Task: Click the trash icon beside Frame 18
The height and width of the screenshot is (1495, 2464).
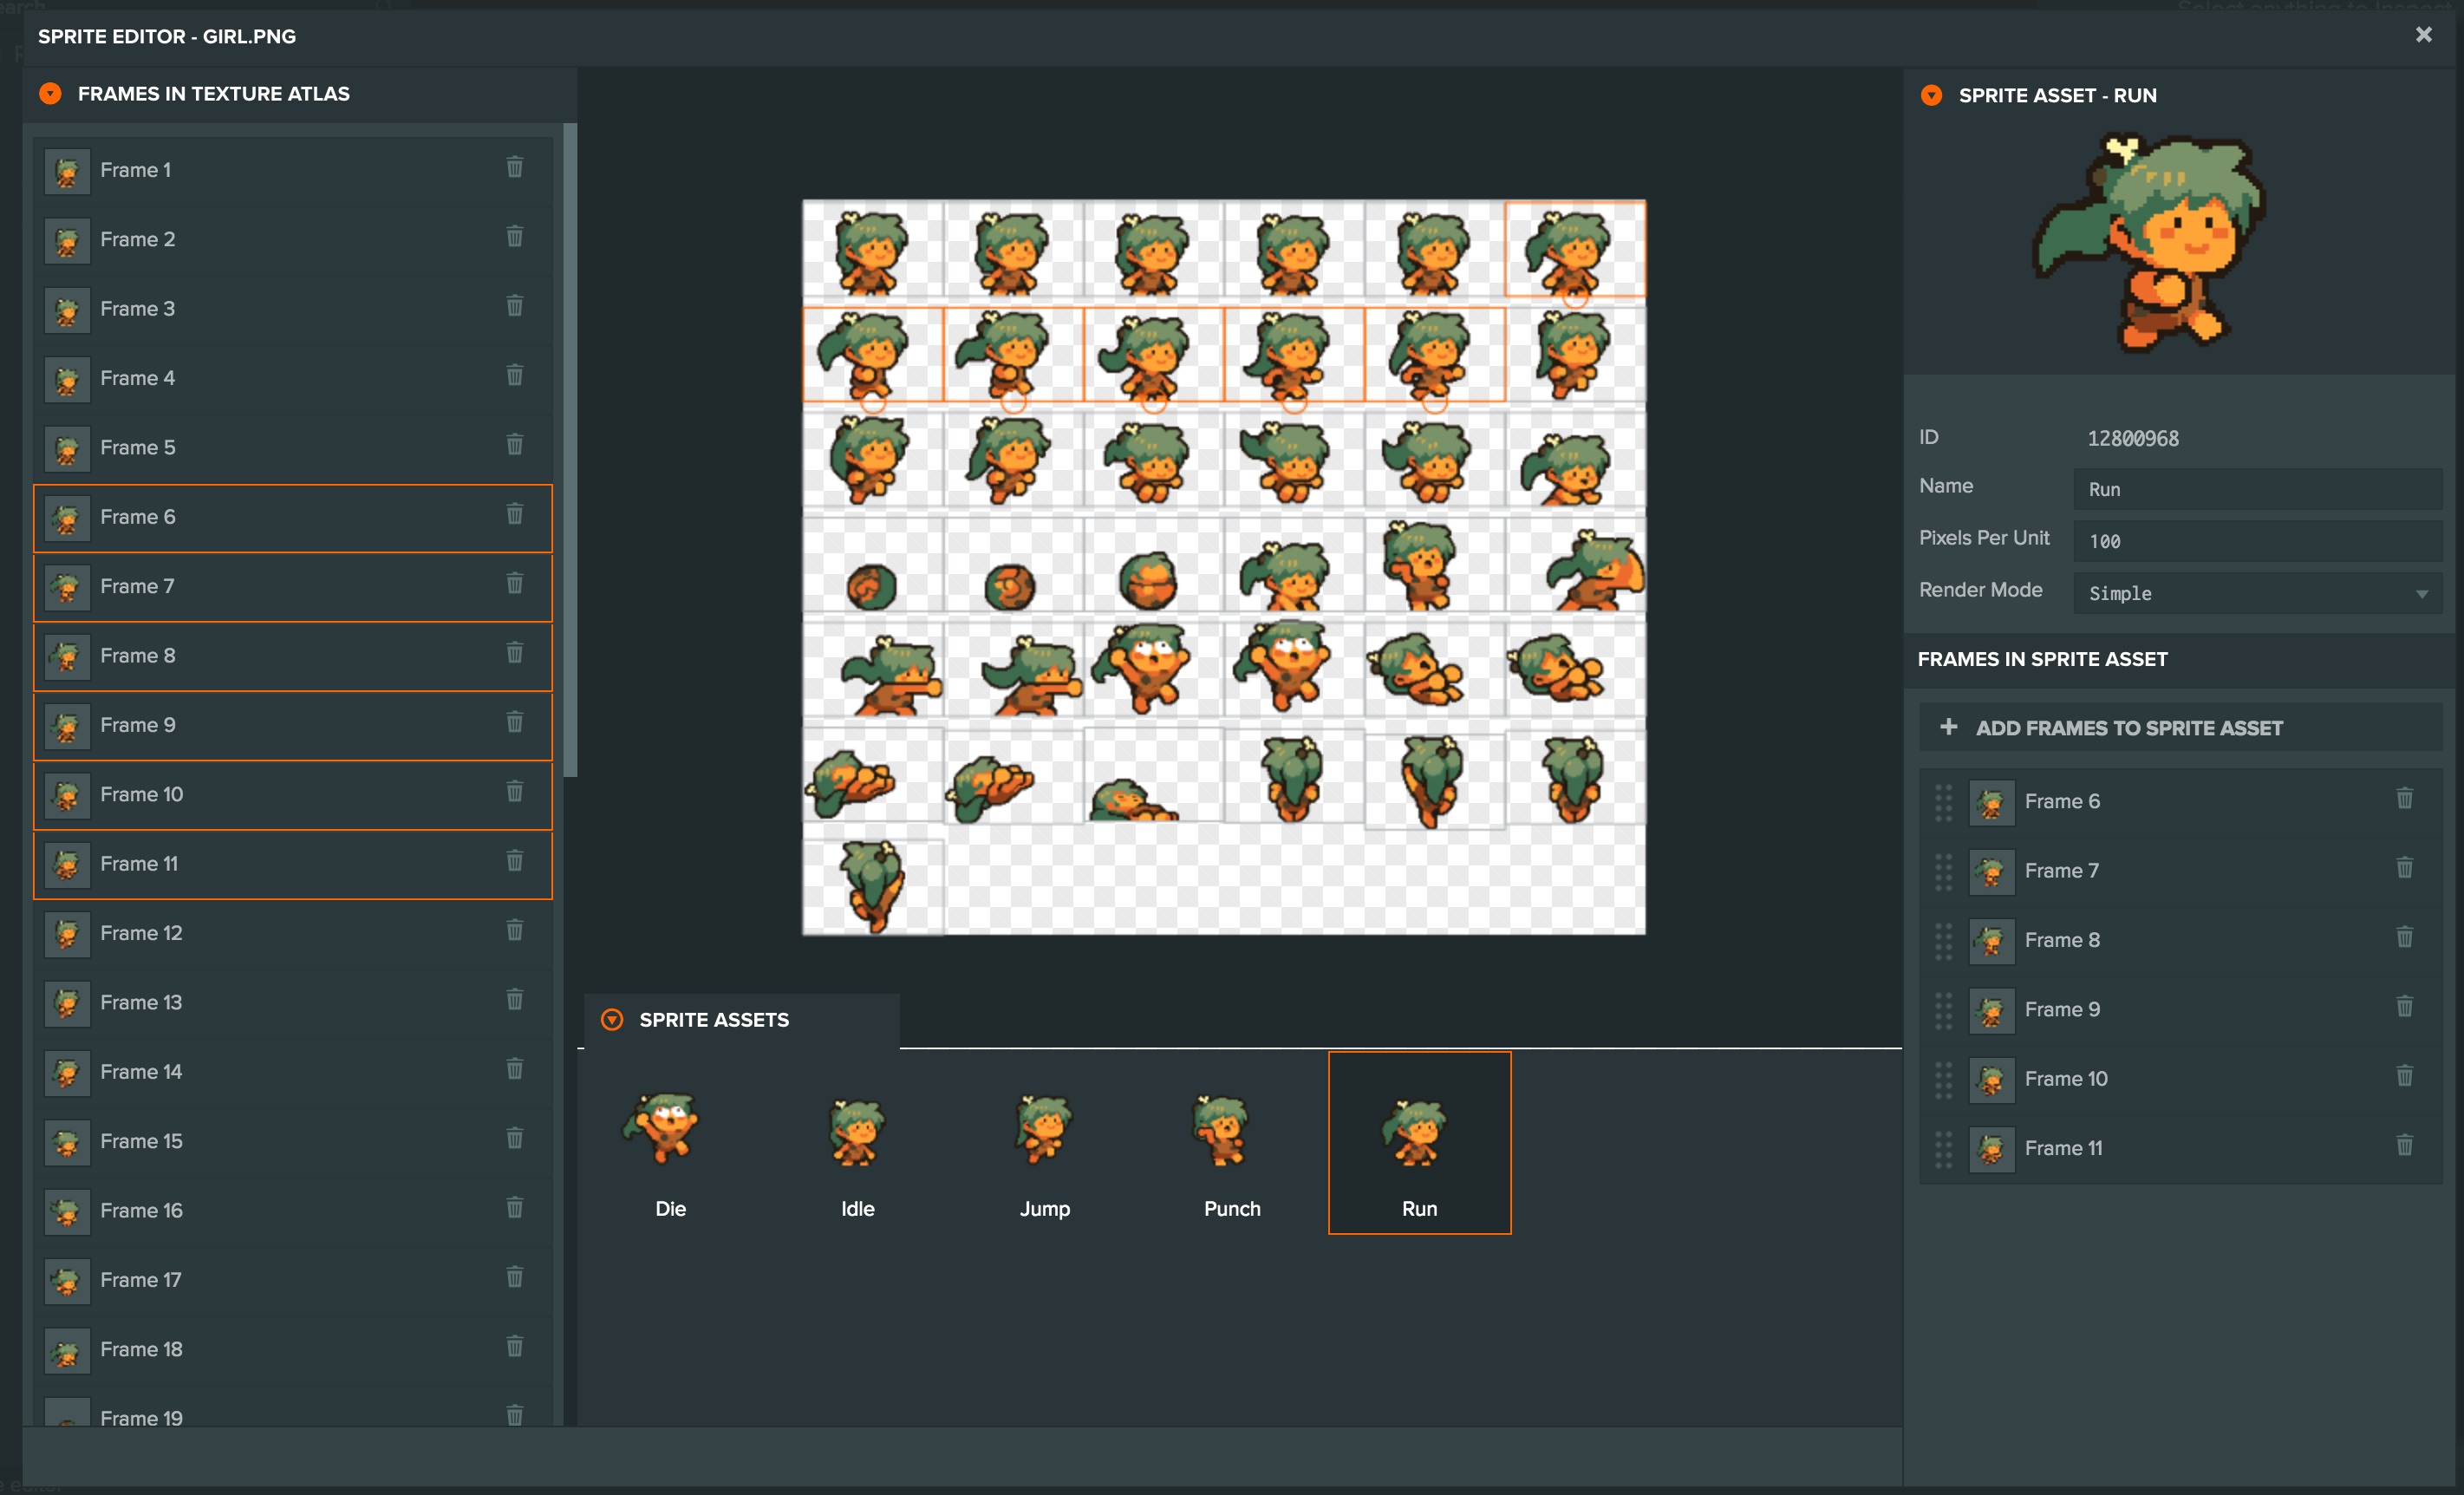Action: coord(514,1346)
